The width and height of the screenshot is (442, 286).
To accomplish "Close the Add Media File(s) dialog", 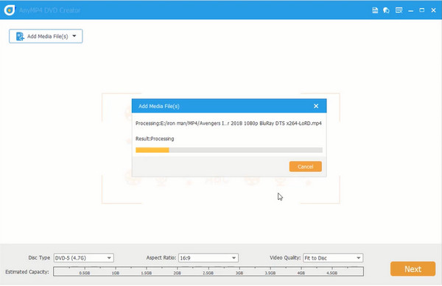I will pos(316,106).
